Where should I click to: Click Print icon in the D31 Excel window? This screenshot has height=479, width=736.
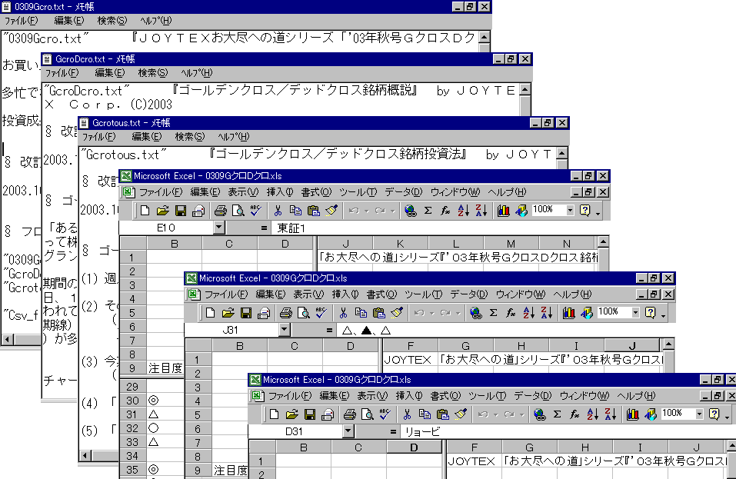[x=349, y=414]
